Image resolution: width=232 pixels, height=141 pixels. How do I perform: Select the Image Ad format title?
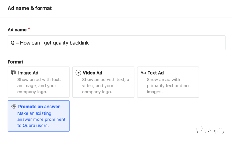[x=28, y=73]
